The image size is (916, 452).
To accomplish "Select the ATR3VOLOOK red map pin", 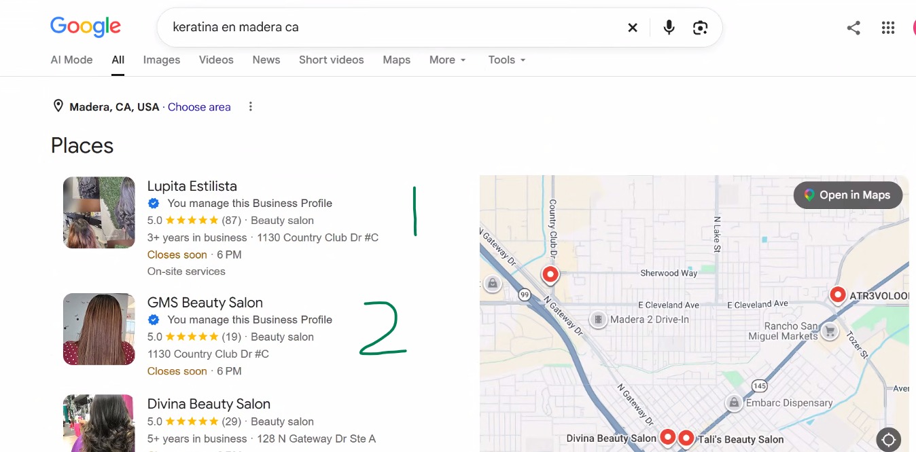I will click(838, 295).
